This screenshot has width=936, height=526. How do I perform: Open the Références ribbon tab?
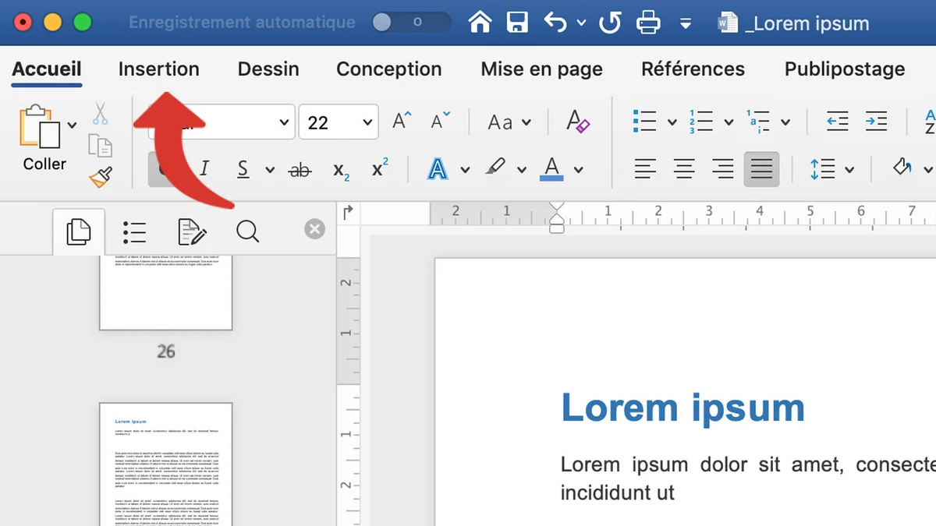[x=693, y=69]
